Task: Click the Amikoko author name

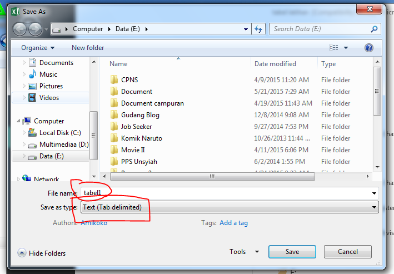Action: click(x=94, y=223)
